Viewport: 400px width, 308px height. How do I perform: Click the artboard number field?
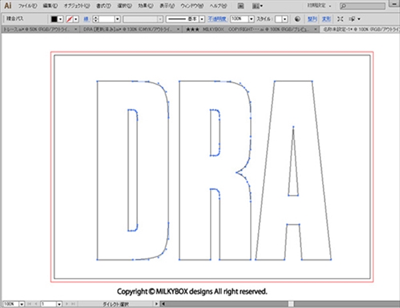tap(49, 304)
